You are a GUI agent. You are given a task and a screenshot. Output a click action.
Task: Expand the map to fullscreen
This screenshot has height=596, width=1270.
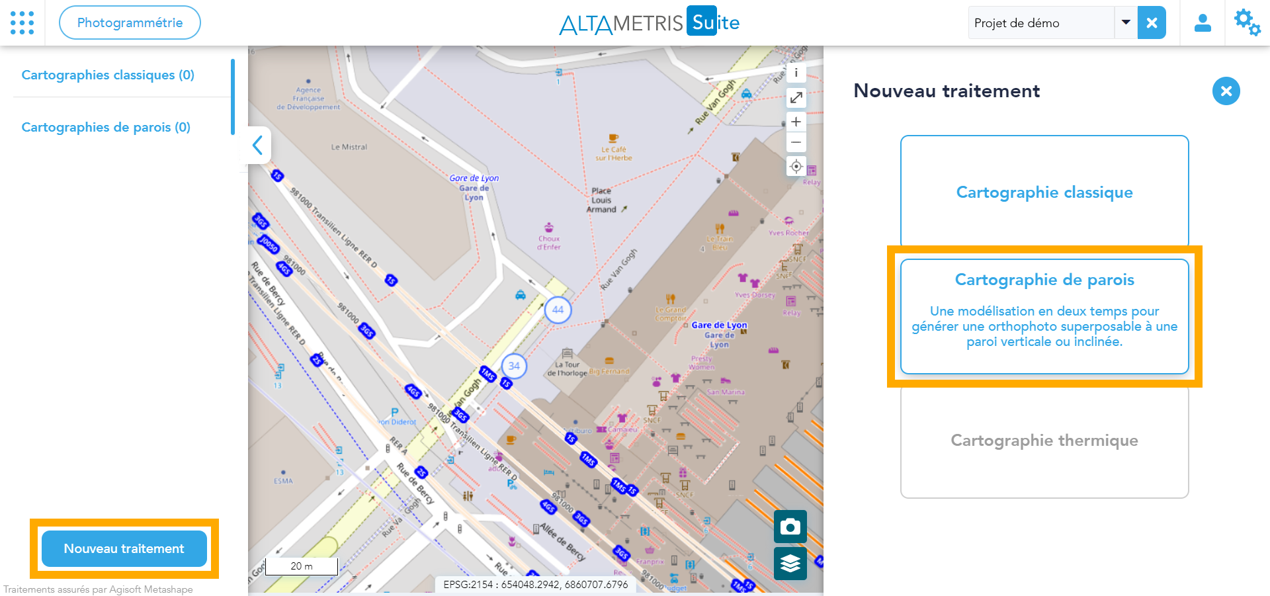(x=796, y=98)
